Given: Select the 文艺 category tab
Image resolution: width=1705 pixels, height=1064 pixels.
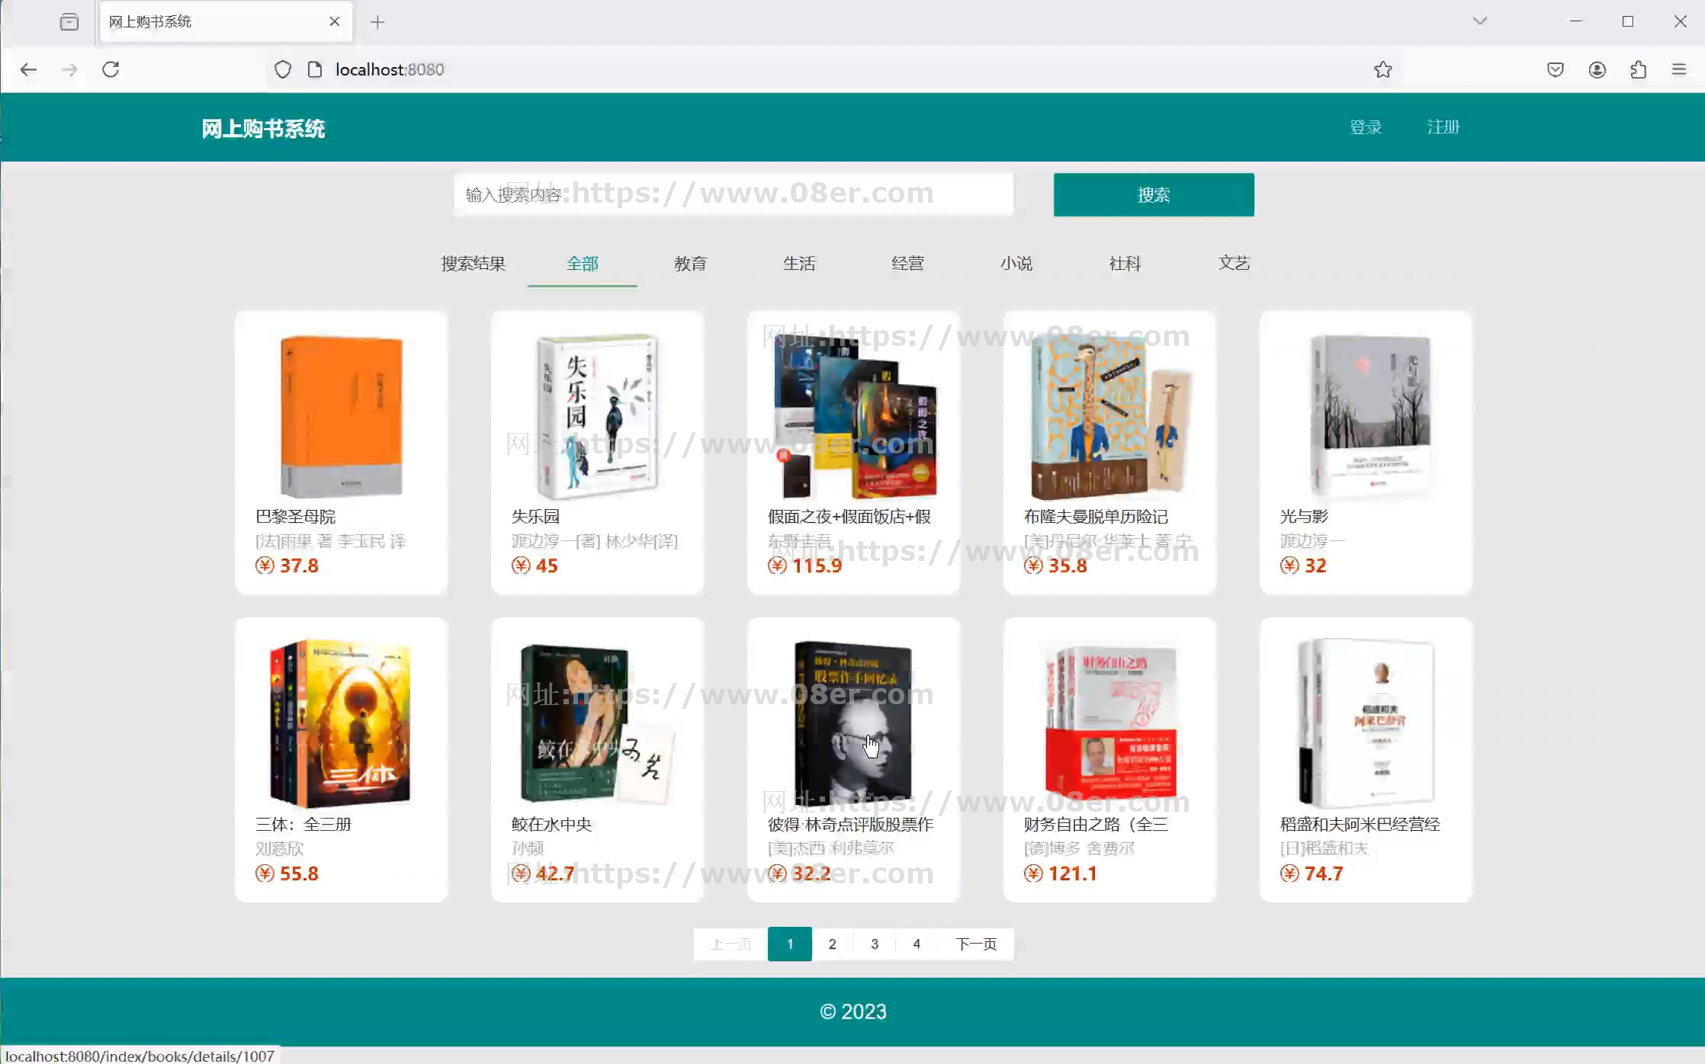Looking at the screenshot, I should [1235, 263].
